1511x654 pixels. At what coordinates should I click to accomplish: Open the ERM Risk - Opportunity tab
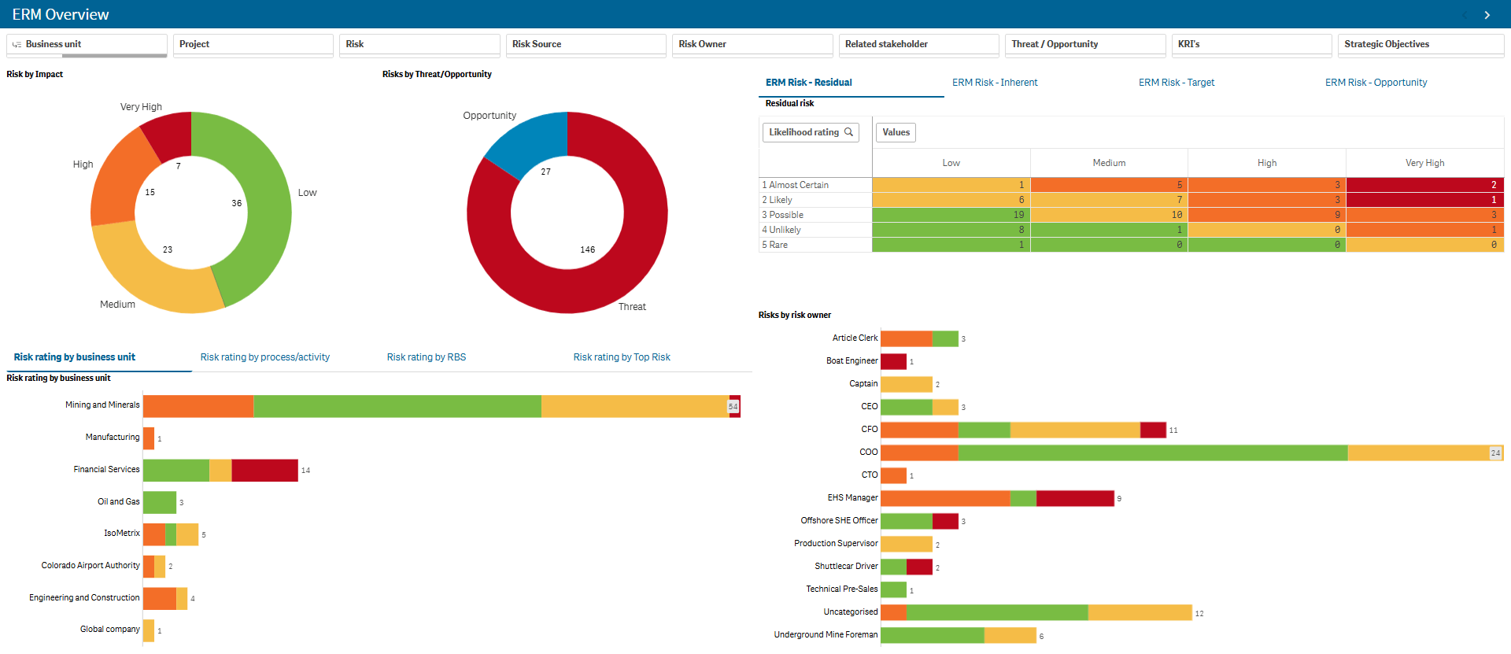[x=1376, y=83]
